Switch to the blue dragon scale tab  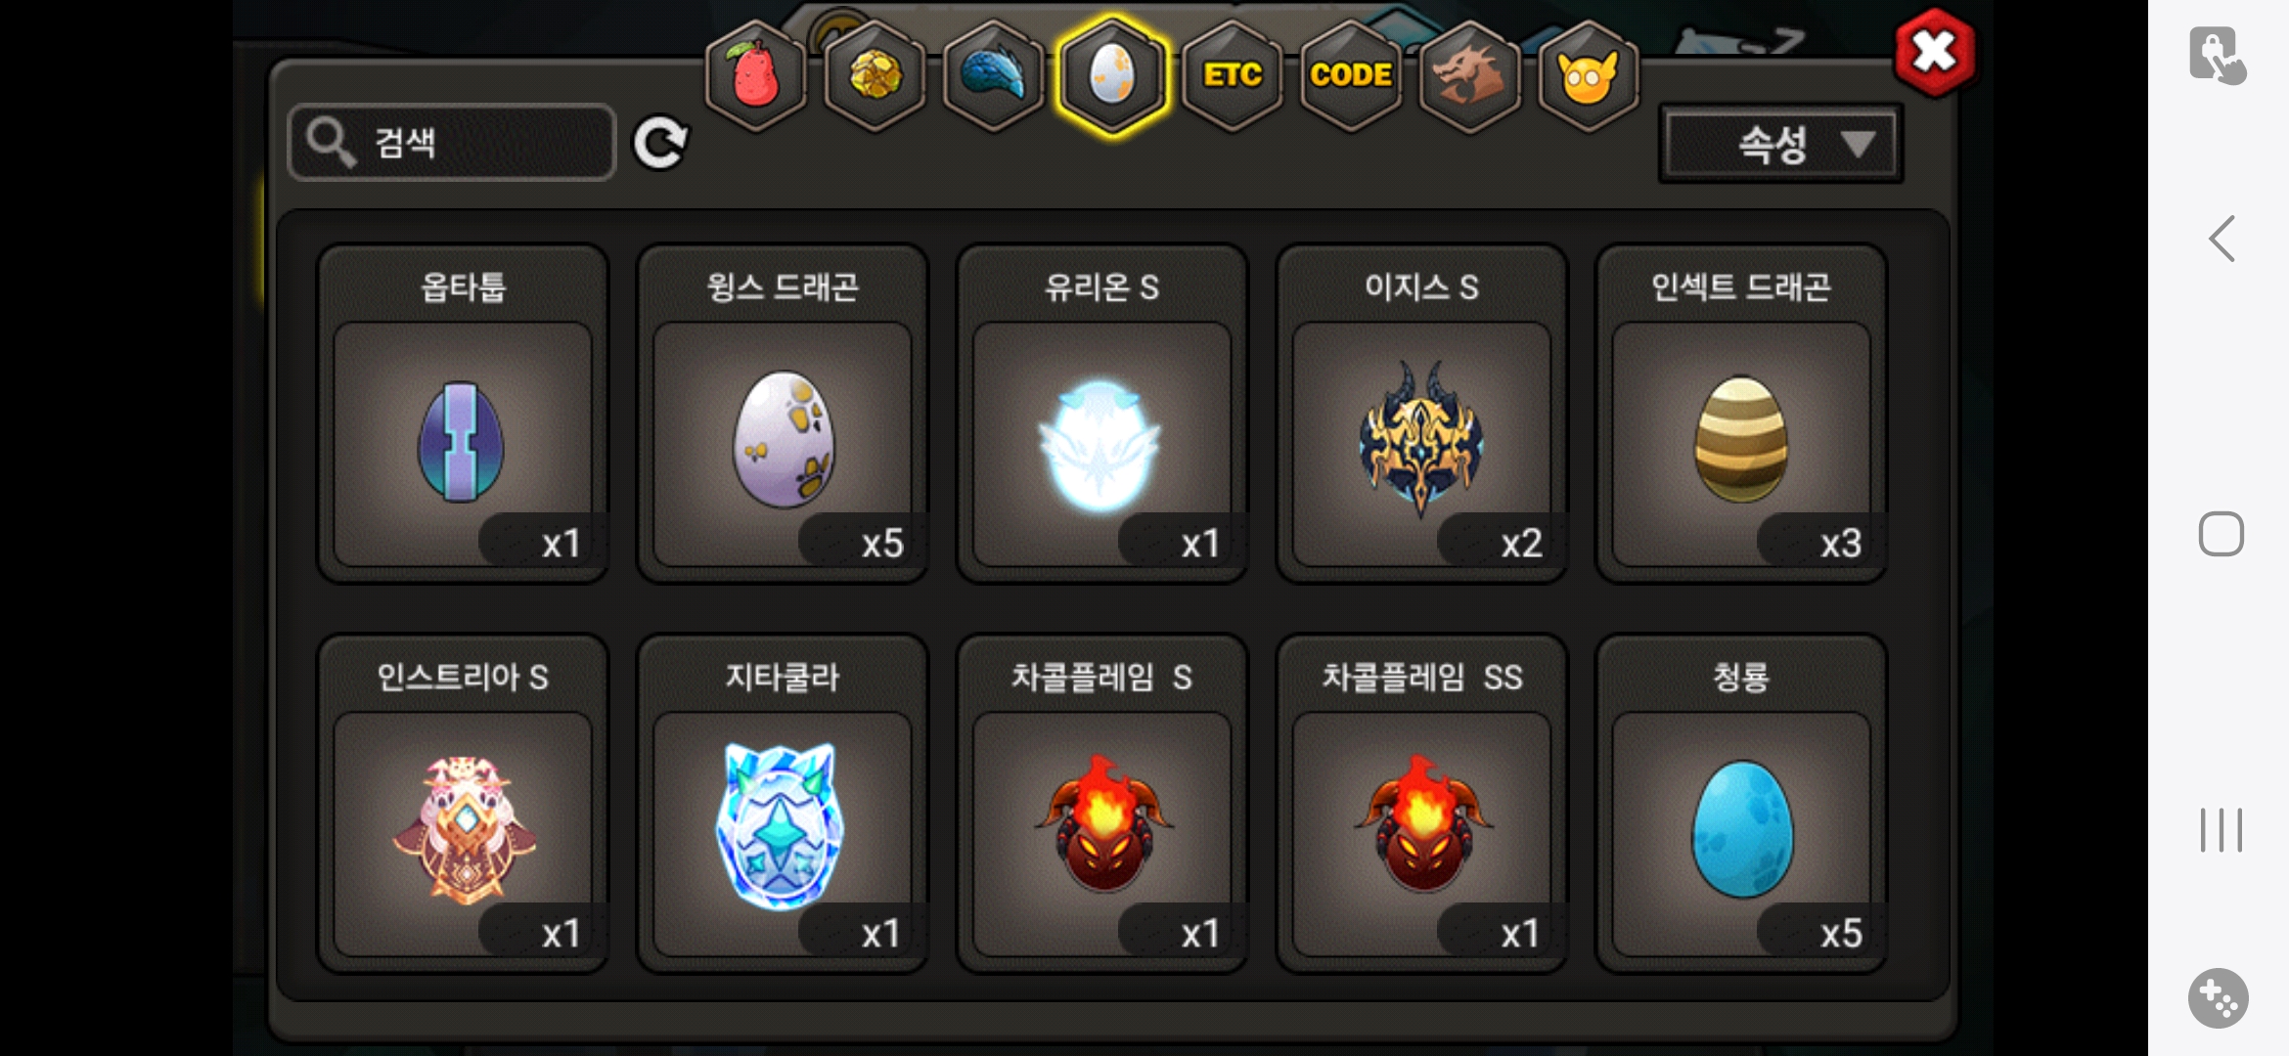993,76
